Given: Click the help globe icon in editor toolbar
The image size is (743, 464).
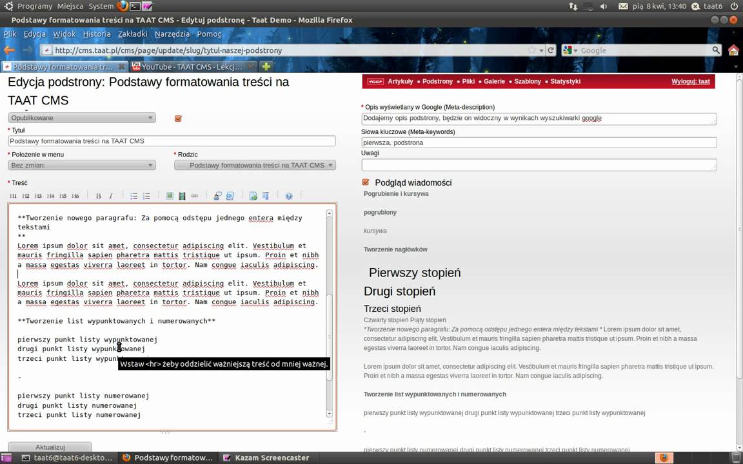Looking at the screenshot, I should pos(289,196).
